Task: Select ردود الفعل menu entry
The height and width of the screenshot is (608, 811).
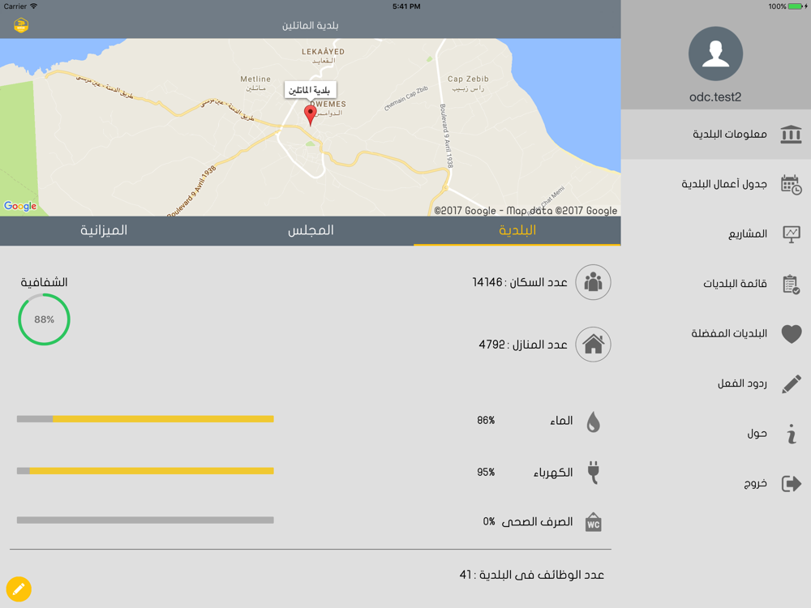Action: pos(716,384)
